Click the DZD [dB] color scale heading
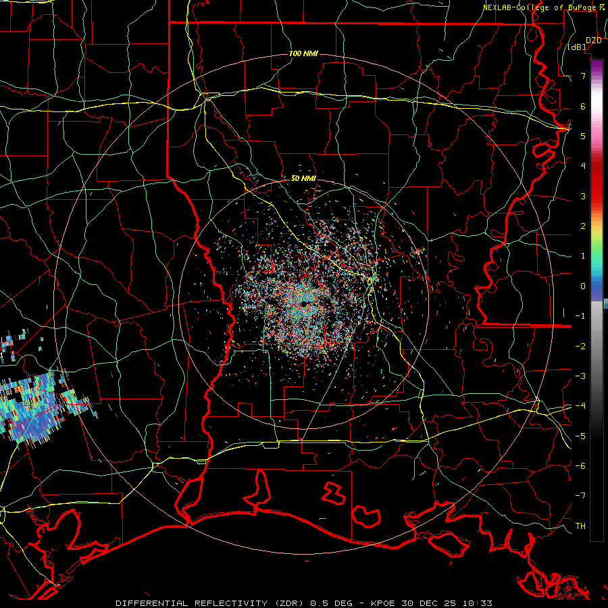Screen dimensions: 608x608 coord(584,43)
